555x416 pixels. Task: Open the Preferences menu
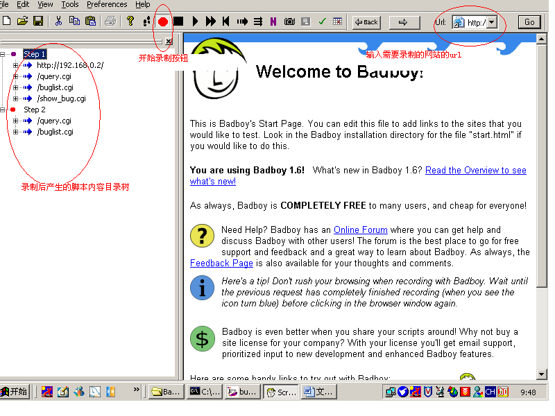[x=107, y=5]
